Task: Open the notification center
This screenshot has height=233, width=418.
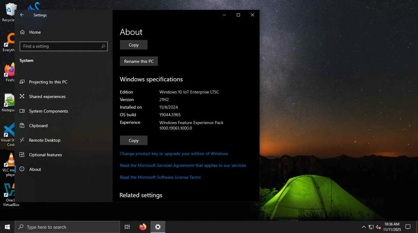Action: [x=408, y=227]
